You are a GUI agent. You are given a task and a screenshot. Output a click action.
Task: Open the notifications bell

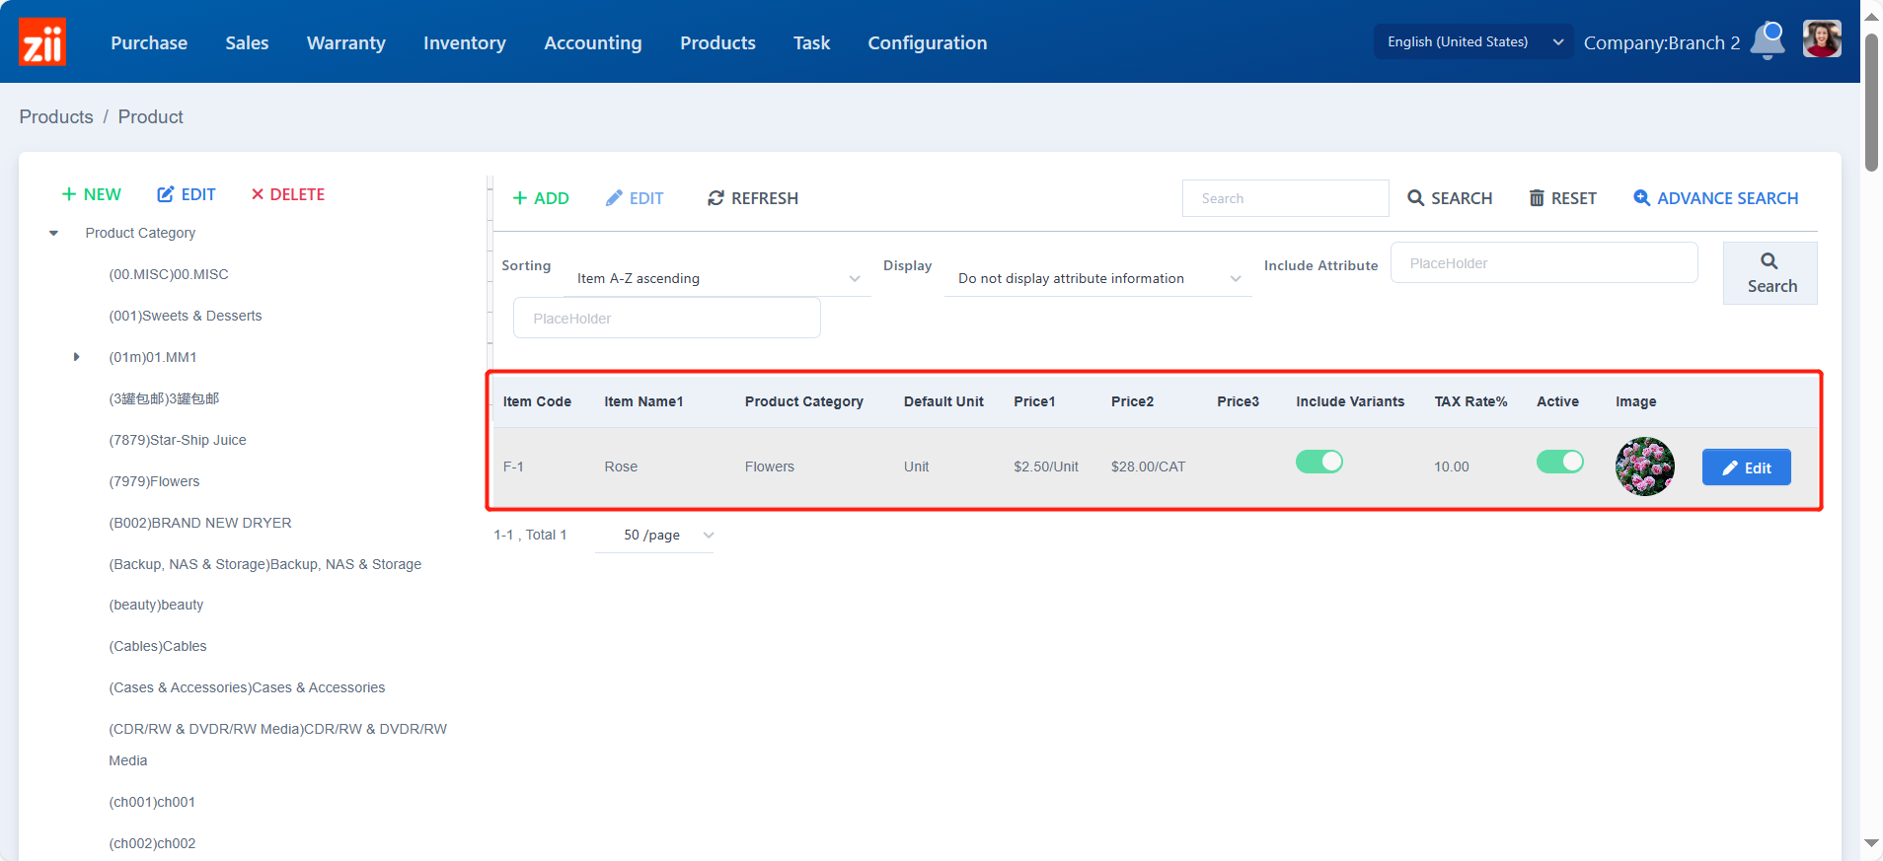click(1768, 40)
